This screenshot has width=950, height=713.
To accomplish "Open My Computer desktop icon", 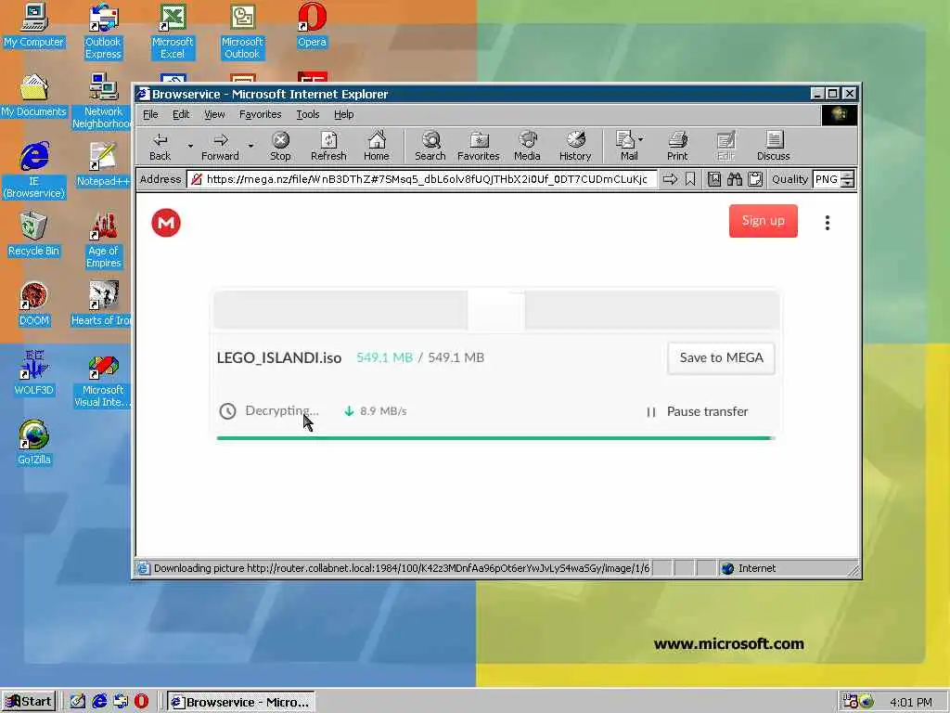I will pyautogui.click(x=34, y=25).
